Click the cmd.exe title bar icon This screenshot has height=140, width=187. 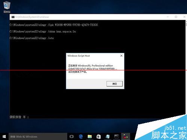tap(13, 17)
